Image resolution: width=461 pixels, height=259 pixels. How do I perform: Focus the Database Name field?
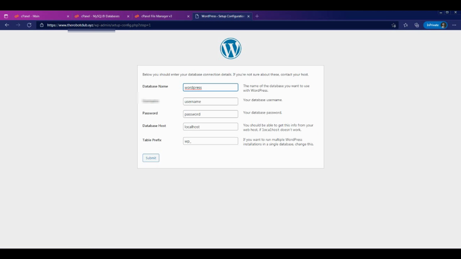[x=210, y=87]
